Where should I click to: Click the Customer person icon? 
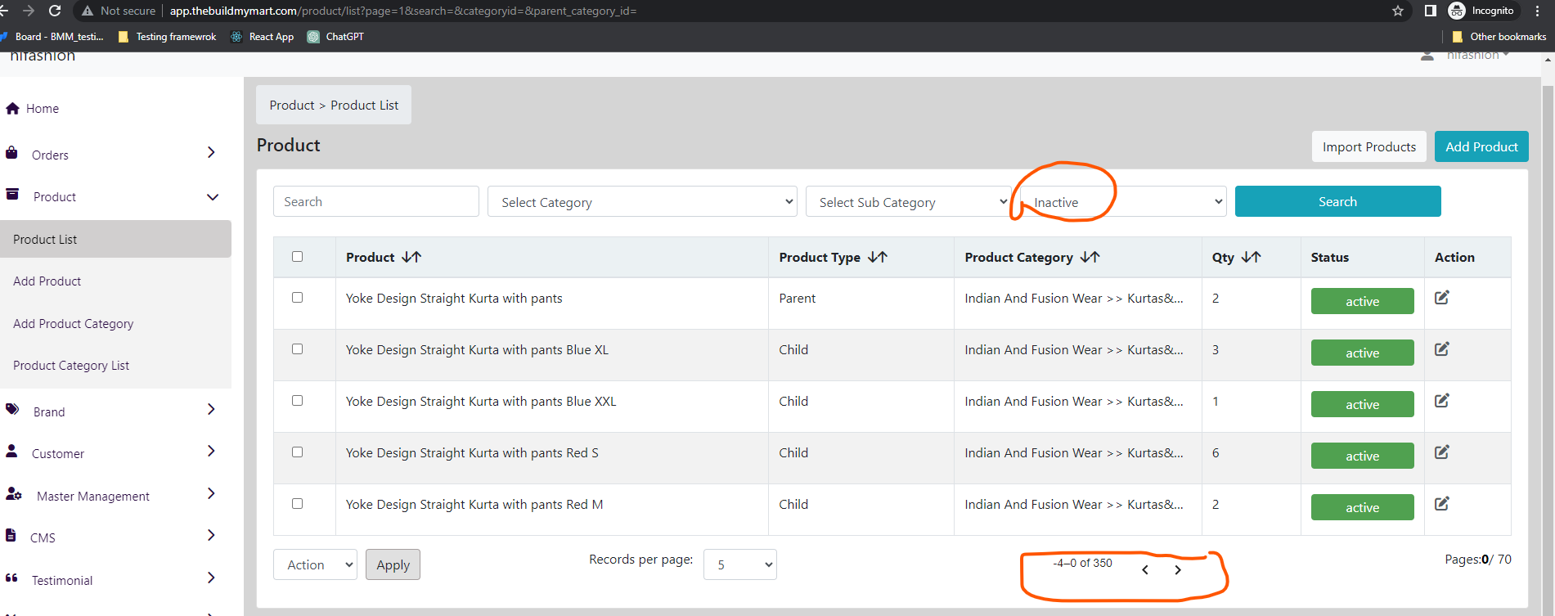coord(11,451)
